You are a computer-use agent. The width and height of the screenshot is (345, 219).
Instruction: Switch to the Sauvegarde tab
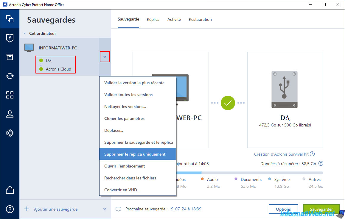click(x=128, y=19)
